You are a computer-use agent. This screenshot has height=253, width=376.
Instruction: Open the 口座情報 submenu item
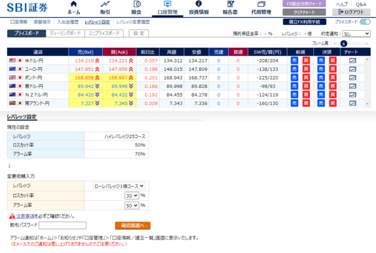click(19, 22)
